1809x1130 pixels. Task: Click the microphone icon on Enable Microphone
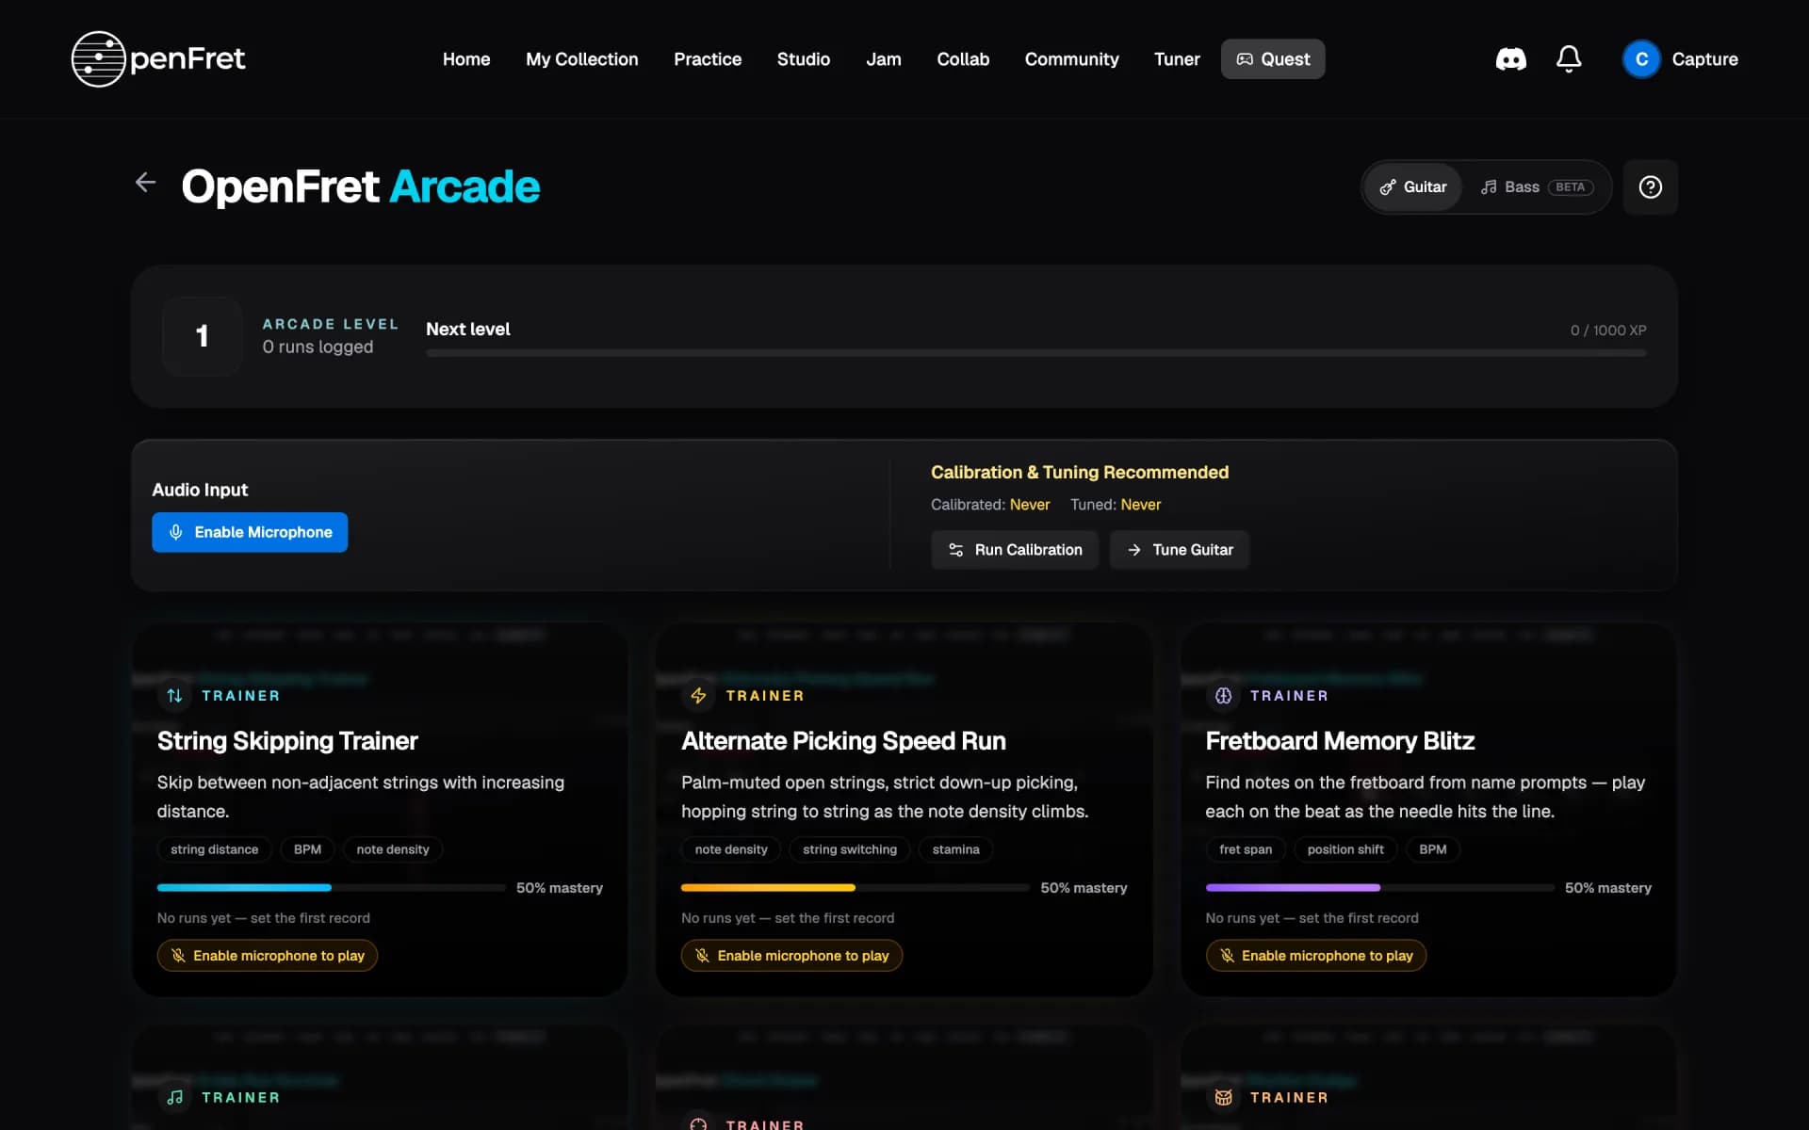click(175, 533)
